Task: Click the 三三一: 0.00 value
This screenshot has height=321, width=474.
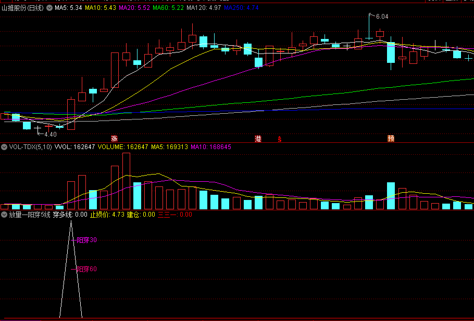Action: tap(175, 215)
